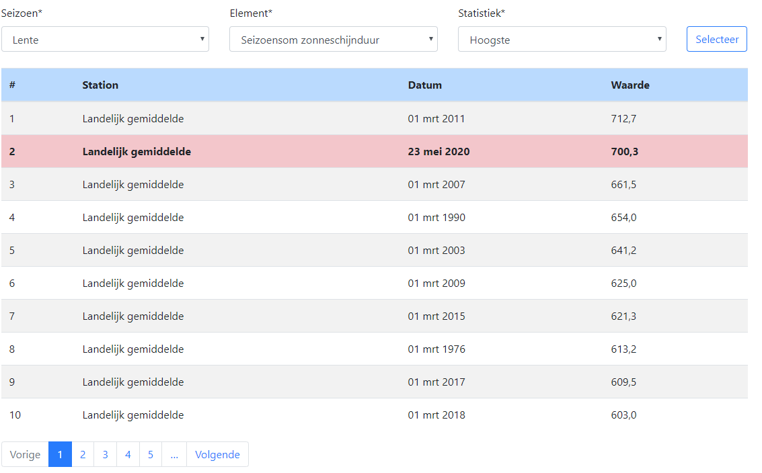Click the Datum column header
Screen dimensions: 762x473
coord(425,85)
